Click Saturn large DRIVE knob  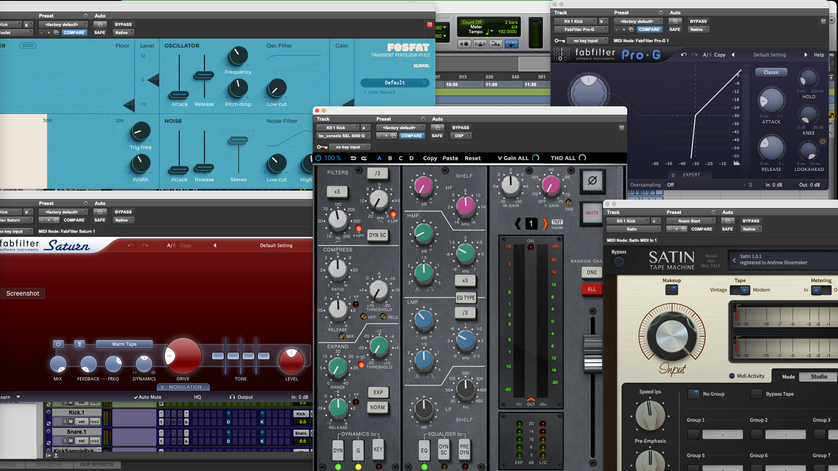point(183,356)
